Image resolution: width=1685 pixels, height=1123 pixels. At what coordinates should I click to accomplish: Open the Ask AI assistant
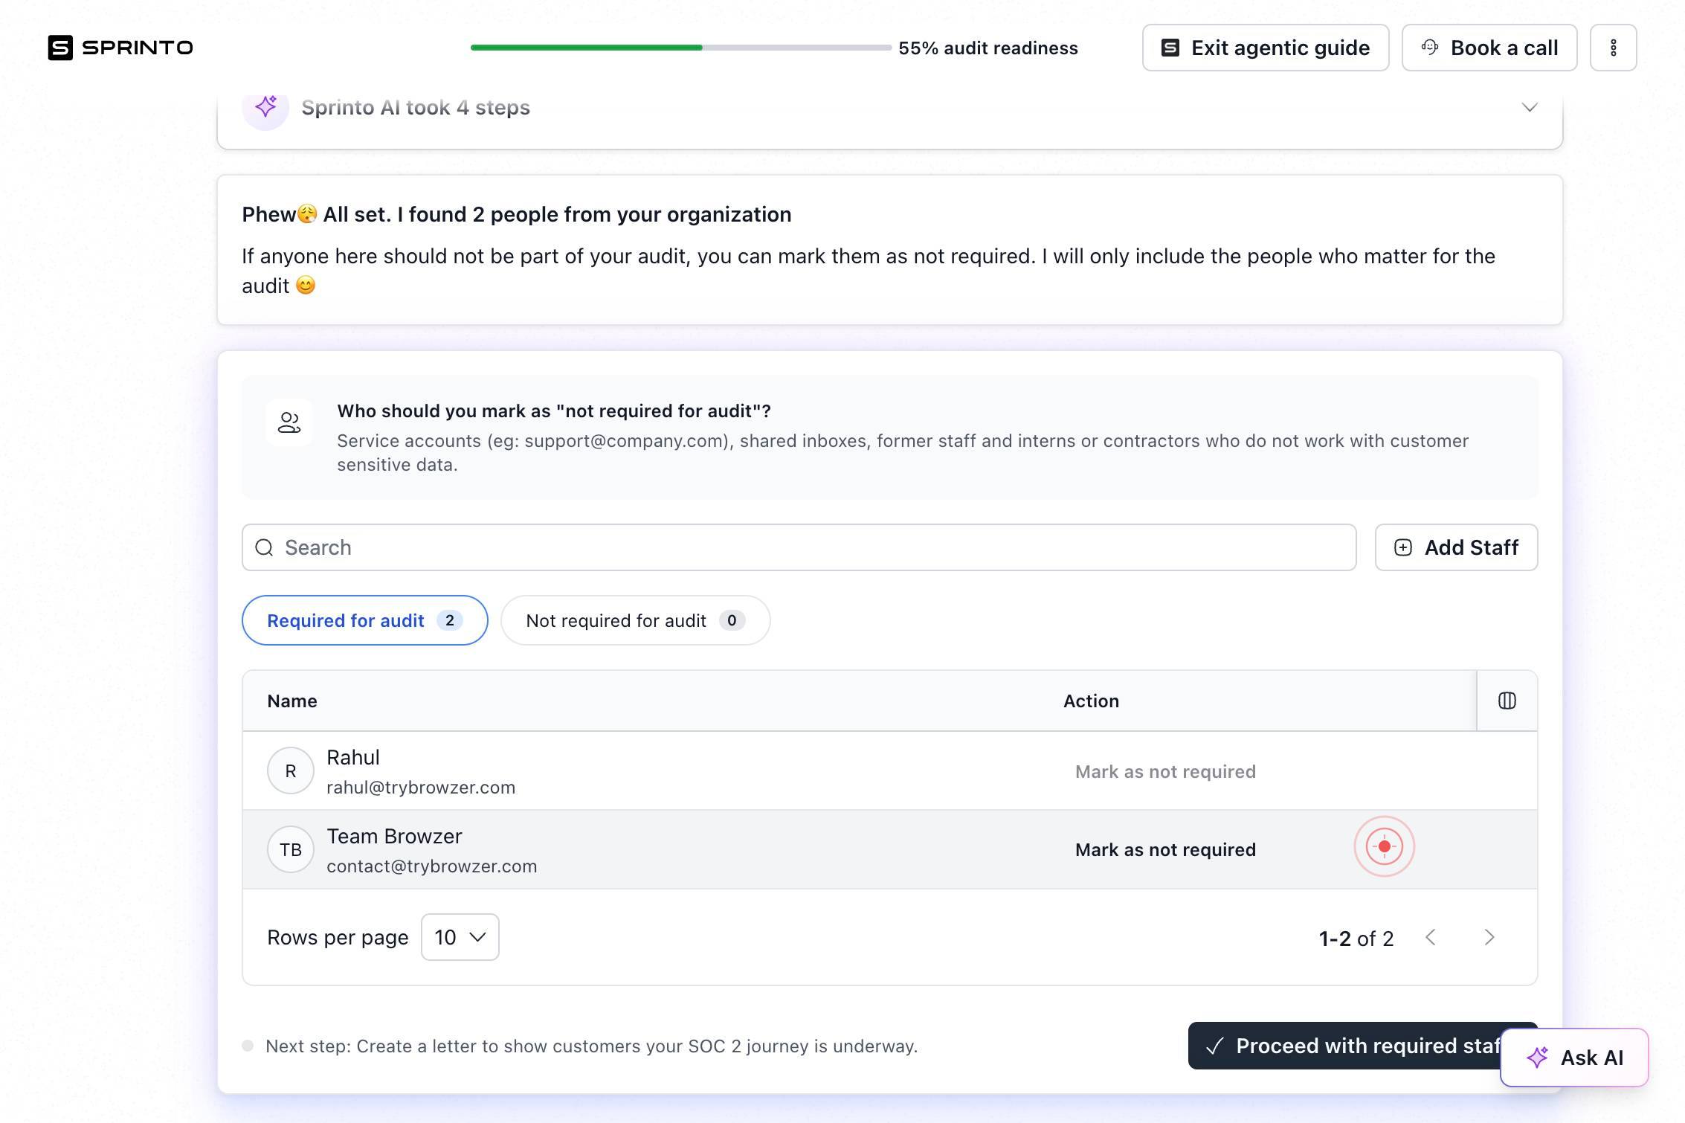(x=1574, y=1058)
